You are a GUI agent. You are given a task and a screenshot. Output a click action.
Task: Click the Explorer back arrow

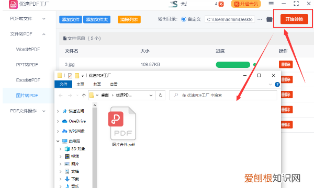[61, 96]
